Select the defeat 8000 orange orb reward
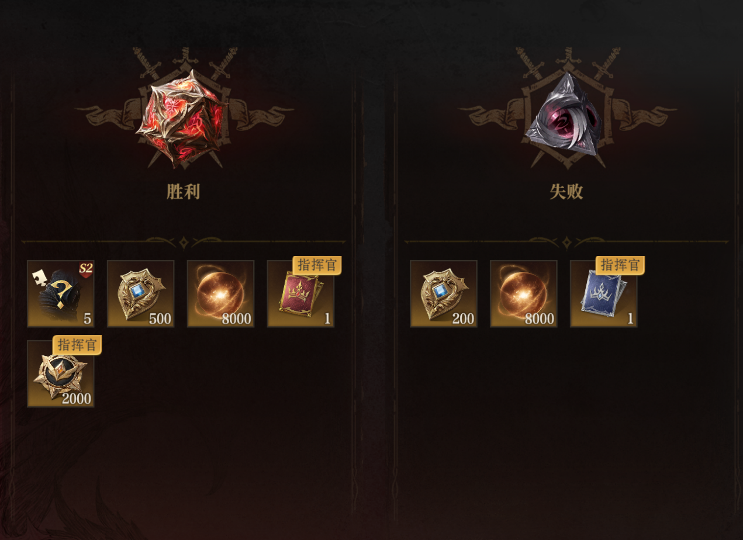This screenshot has height=540, width=743. (x=524, y=294)
